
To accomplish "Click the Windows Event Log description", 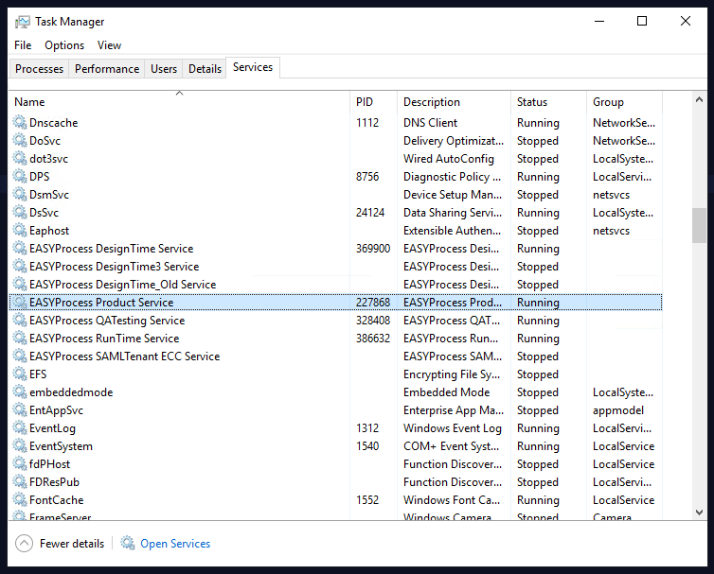I will [453, 428].
